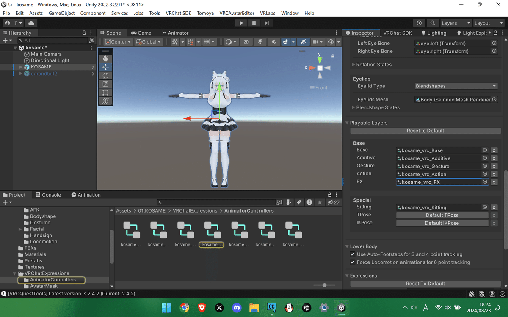Open the undo history icon

(419, 23)
